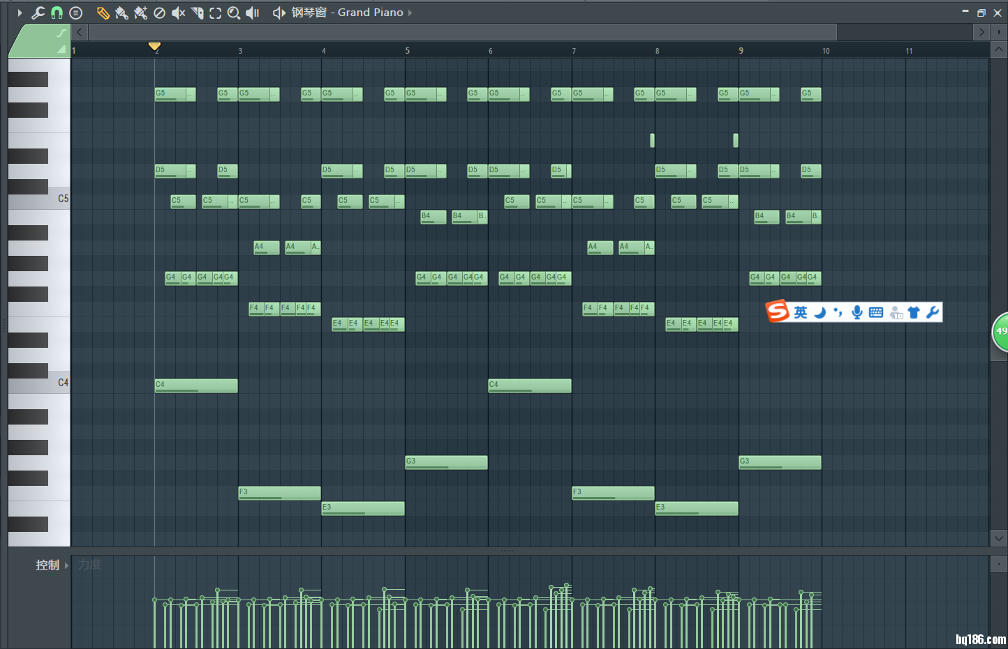The height and width of the screenshot is (649, 1008).
Task: Minimize the piano roll window
Action: pyautogui.click(x=965, y=12)
